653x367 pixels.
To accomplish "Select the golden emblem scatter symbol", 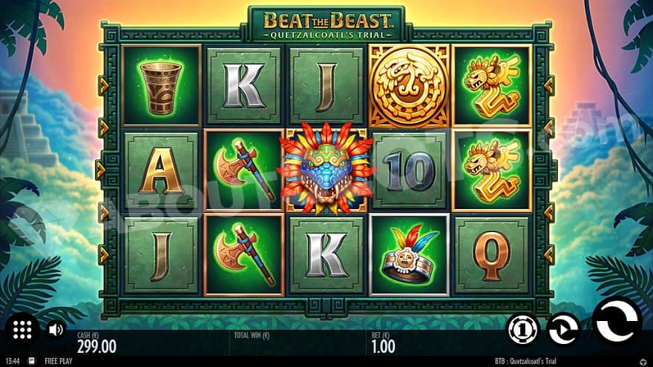I will pyautogui.click(x=410, y=86).
